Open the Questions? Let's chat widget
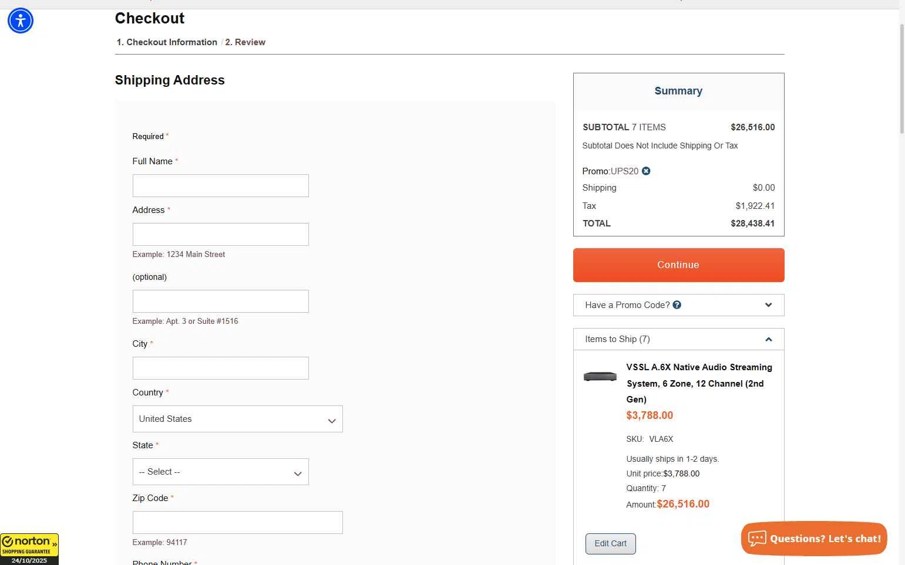 click(814, 539)
